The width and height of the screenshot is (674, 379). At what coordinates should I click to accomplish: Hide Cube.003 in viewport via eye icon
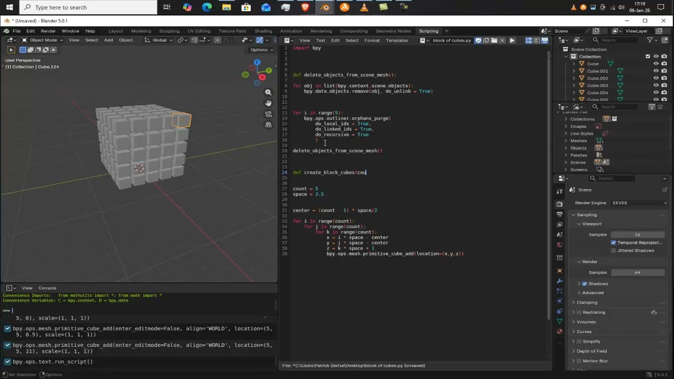pyautogui.click(x=656, y=85)
